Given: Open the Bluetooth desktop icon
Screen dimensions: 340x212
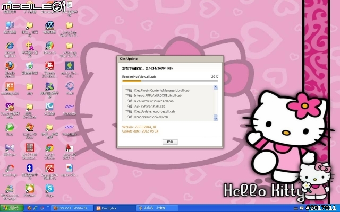Looking at the screenshot, I should coord(30,172).
